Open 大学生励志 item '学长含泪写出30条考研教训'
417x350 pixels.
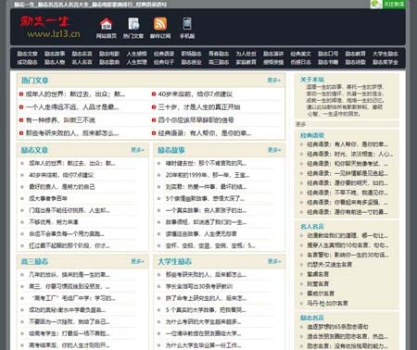coord(199,286)
